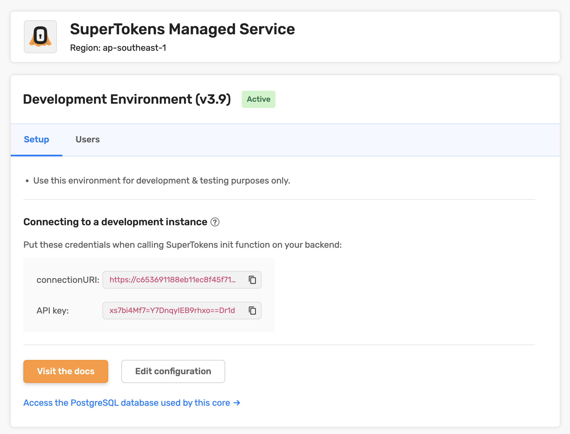Screen dimensions: 570x434
Task: Click the SuperTokens Managed Service title
Action: click(182, 29)
